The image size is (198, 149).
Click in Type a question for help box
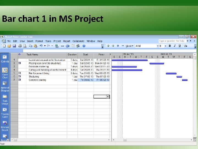tap(172, 41)
